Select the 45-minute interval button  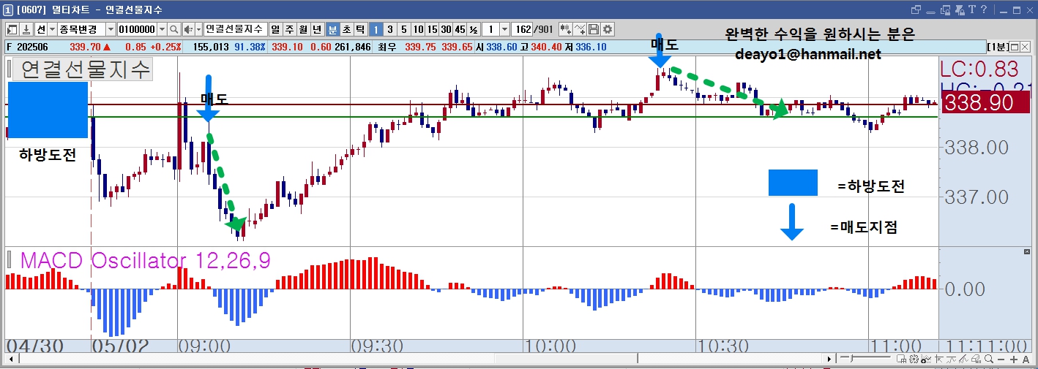(x=460, y=29)
